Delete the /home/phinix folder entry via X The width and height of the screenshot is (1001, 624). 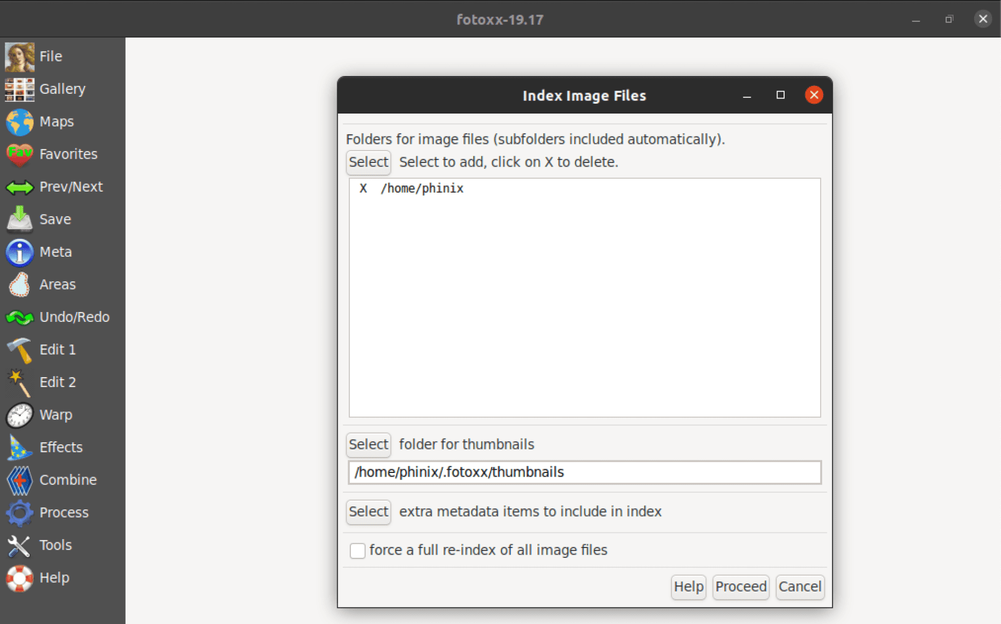tap(363, 189)
